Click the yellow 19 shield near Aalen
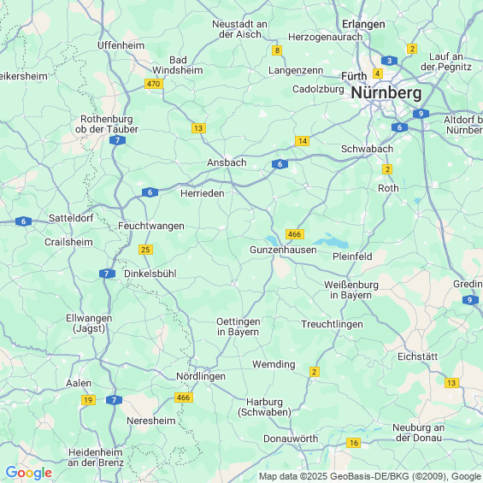 (88, 400)
